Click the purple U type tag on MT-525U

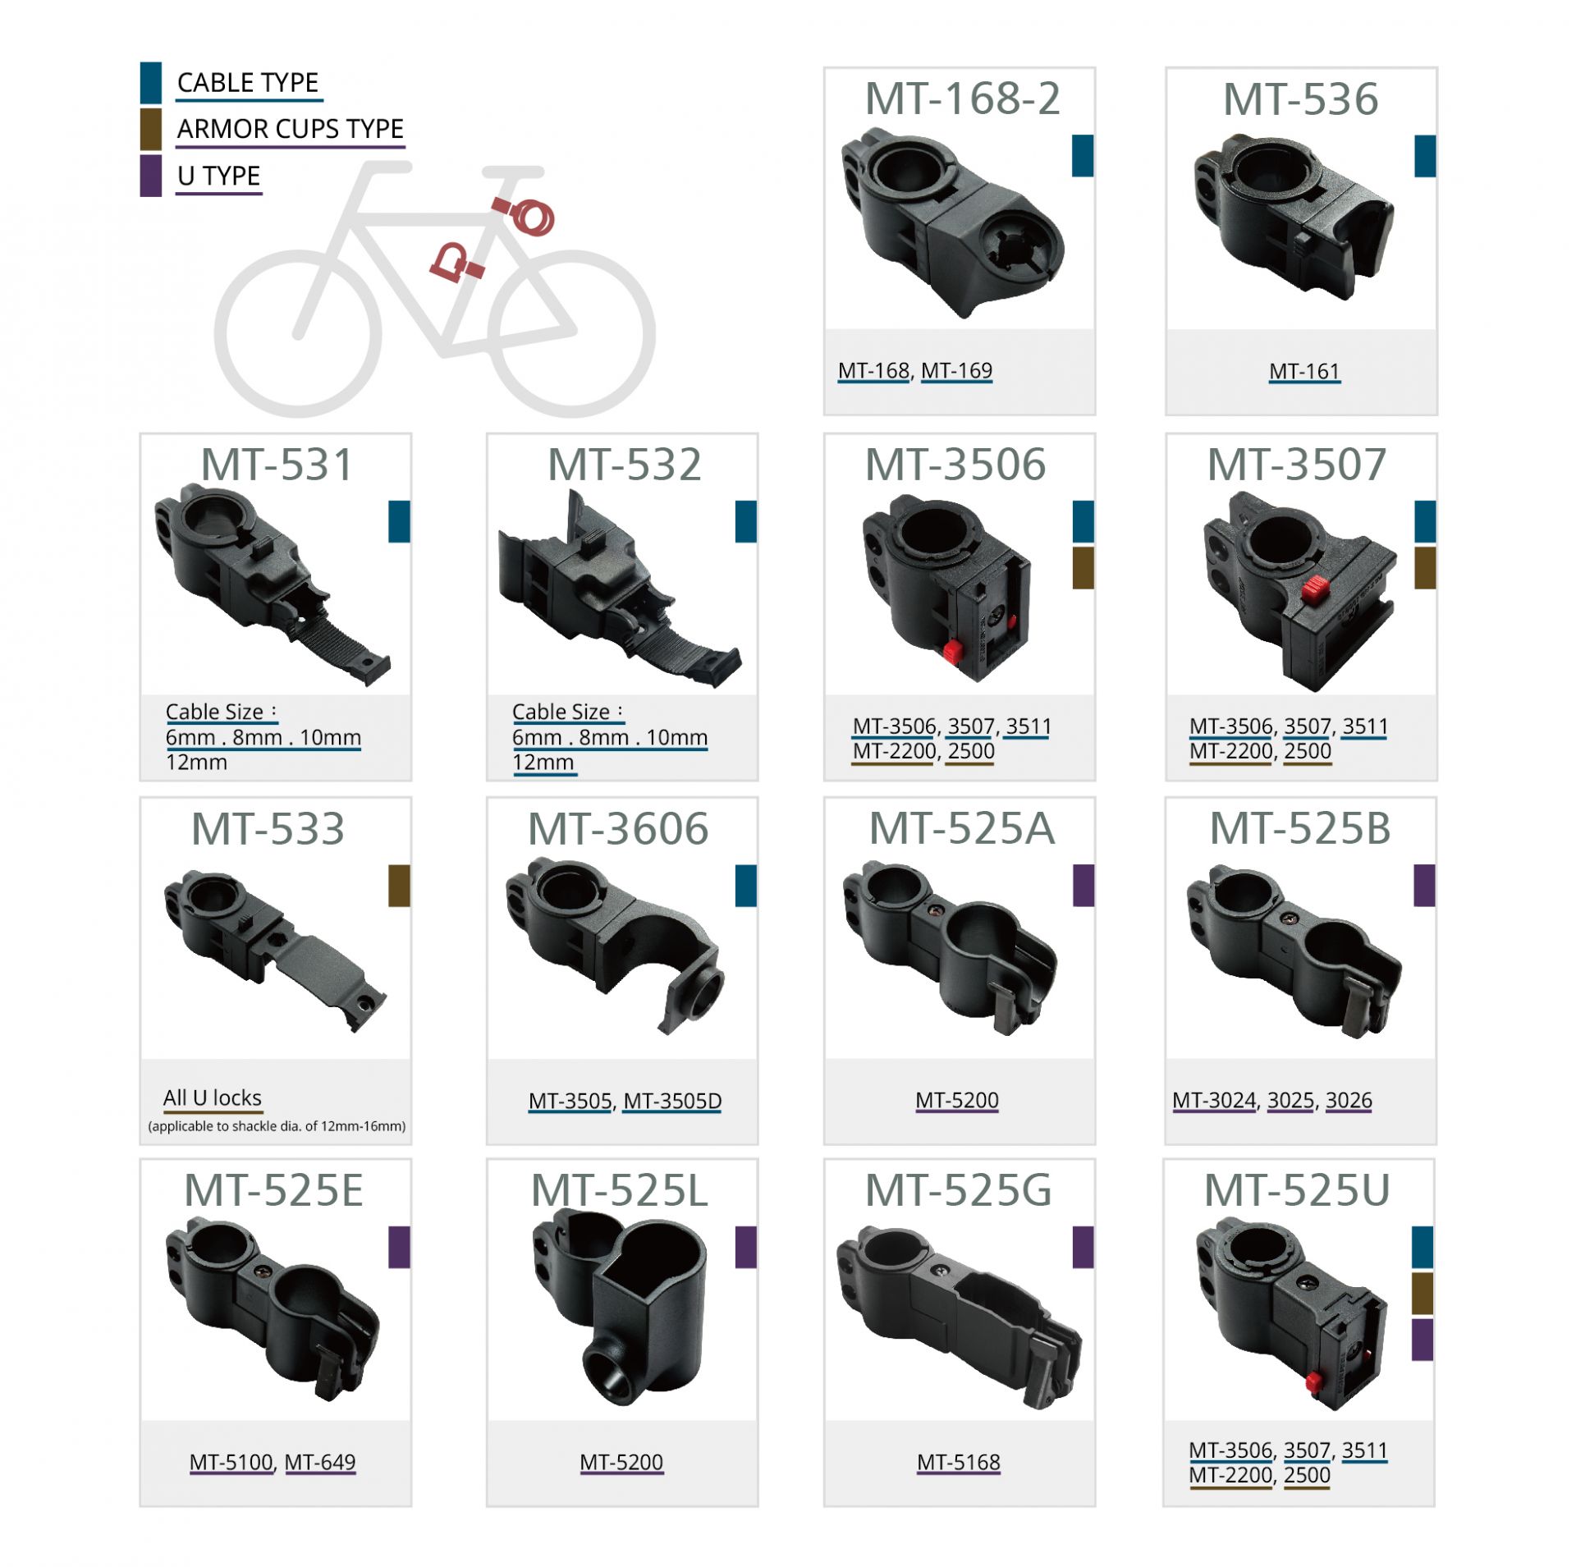(x=1421, y=1339)
